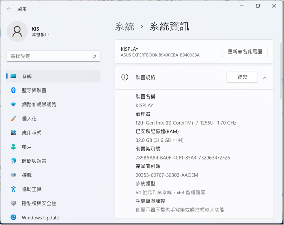Click the back arrow icon

(9, 9)
